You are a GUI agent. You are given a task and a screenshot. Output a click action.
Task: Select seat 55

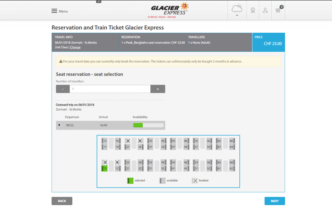point(196,141)
